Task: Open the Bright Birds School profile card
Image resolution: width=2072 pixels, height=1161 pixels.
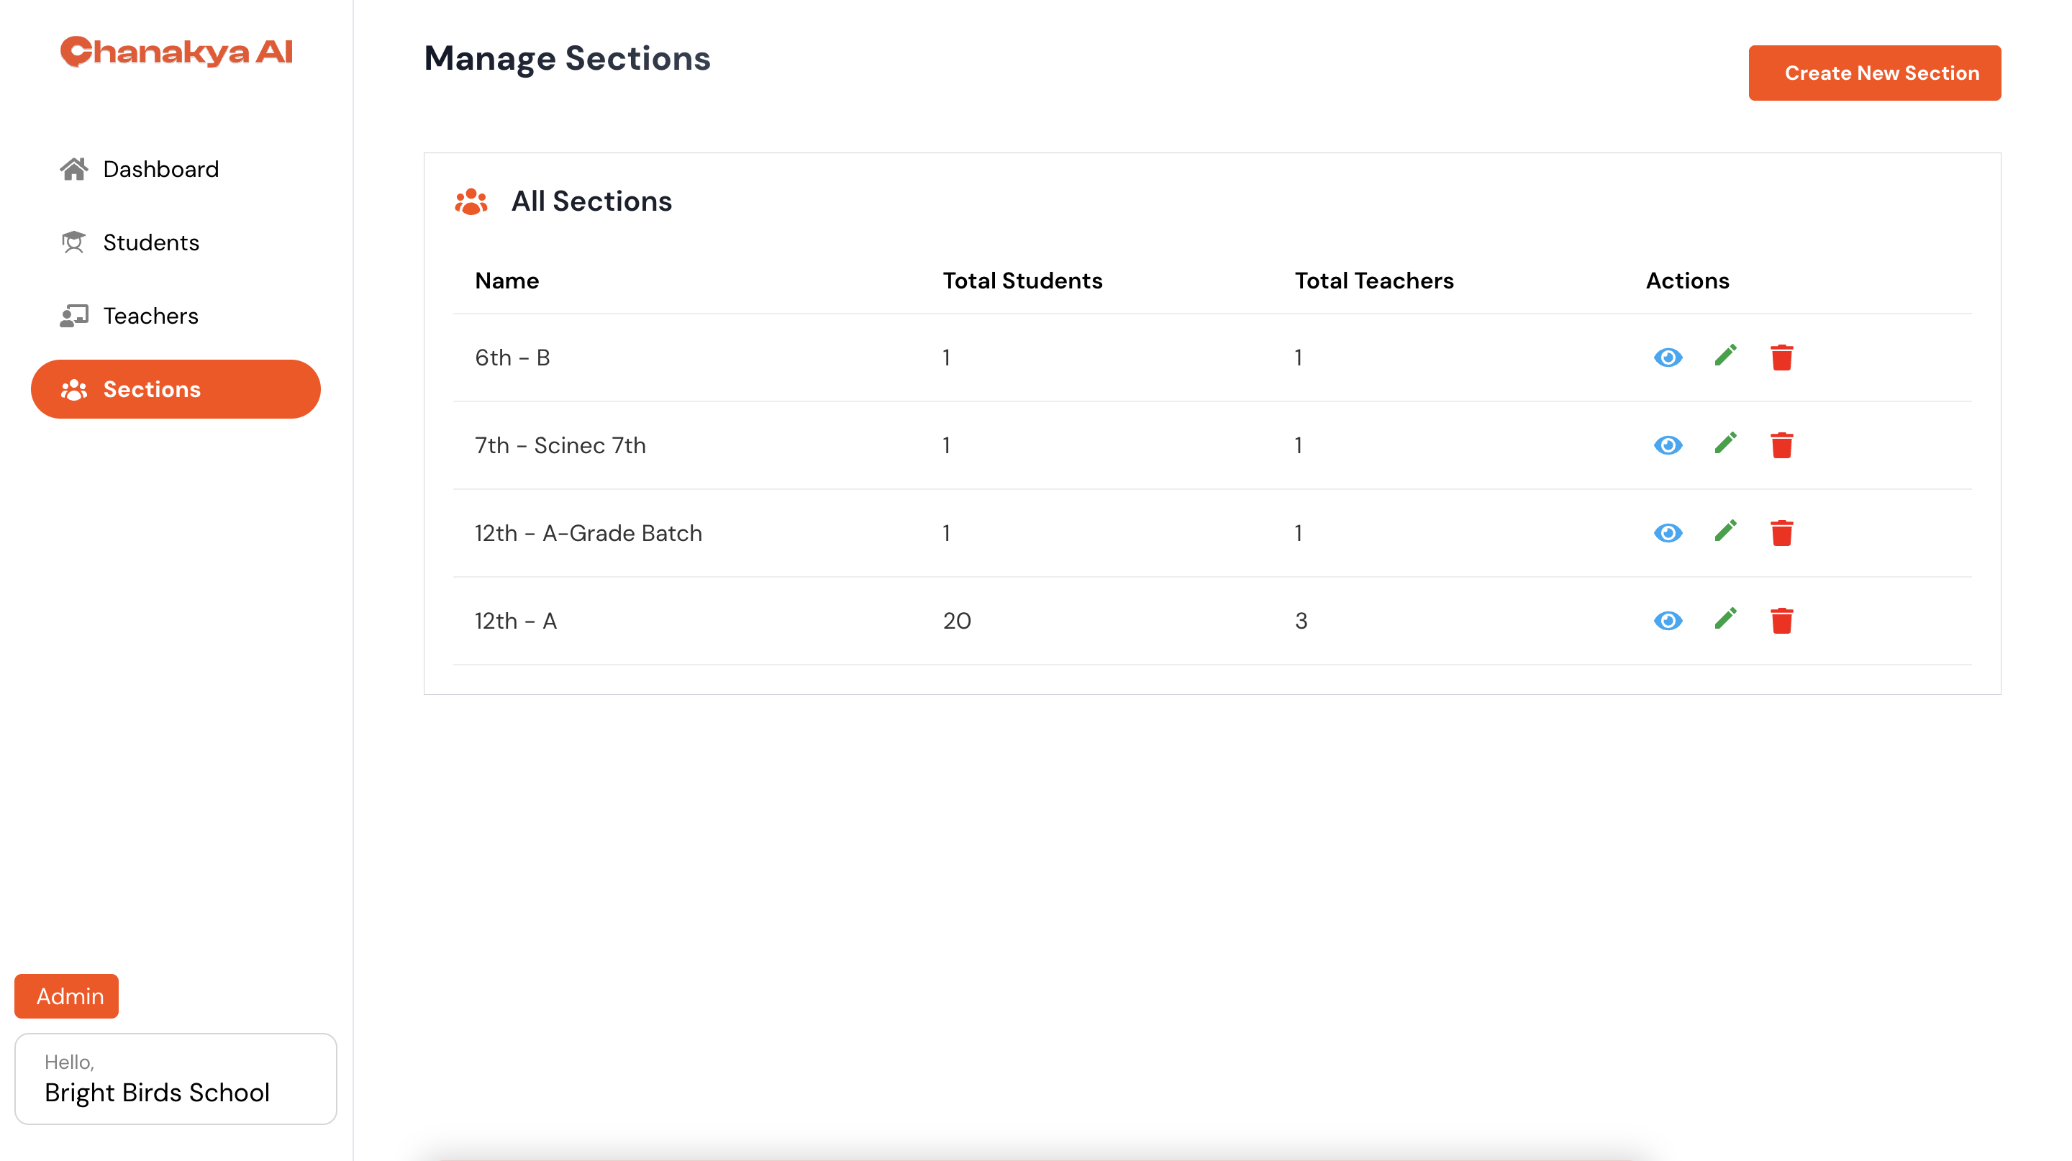Action: (x=176, y=1078)
